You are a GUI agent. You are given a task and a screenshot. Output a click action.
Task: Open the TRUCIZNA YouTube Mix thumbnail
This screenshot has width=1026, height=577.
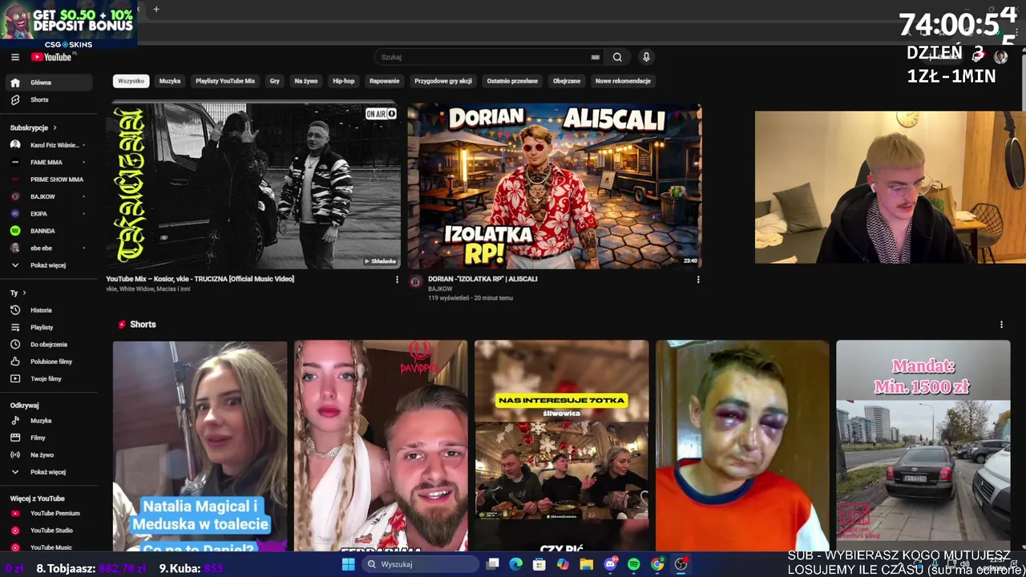coord(253,186)
